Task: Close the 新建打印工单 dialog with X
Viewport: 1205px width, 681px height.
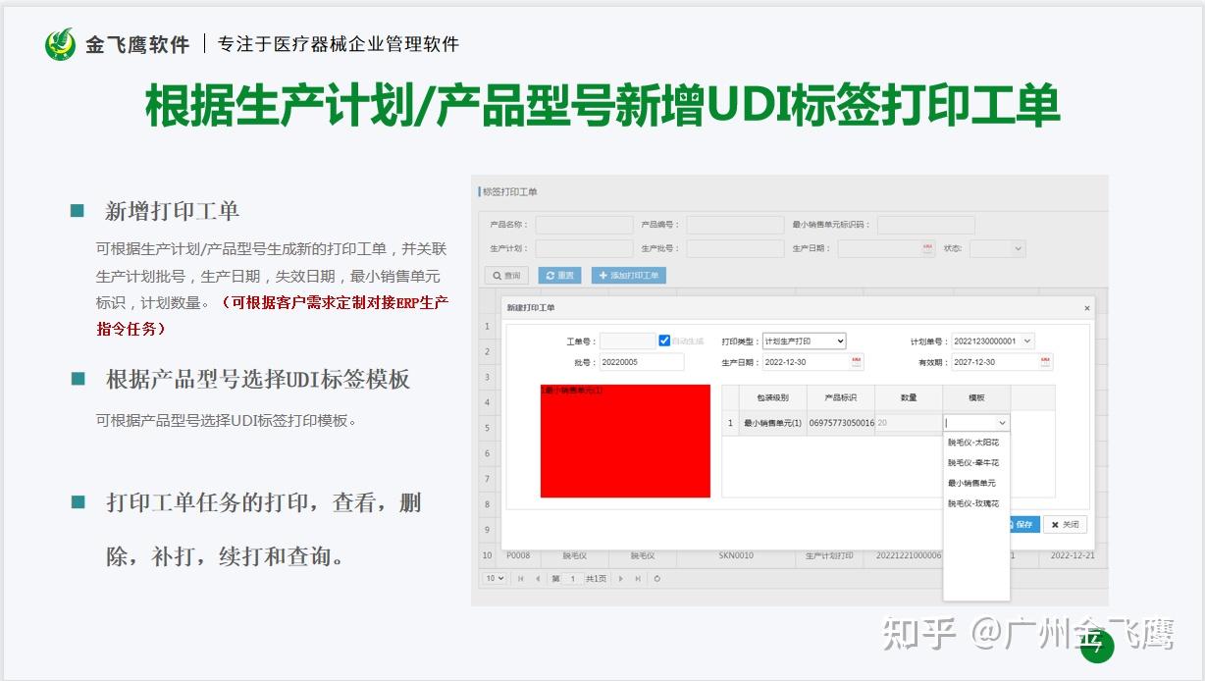Action: click(x=1087, y=308)
